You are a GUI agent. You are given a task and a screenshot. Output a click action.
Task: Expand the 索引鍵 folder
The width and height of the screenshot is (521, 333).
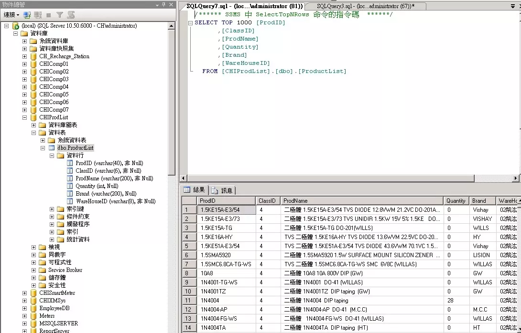coord(52,209)
